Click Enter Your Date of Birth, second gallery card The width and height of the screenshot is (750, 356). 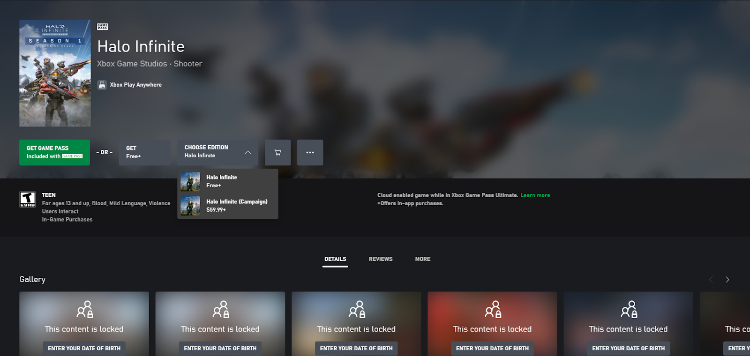click(220, 349)
